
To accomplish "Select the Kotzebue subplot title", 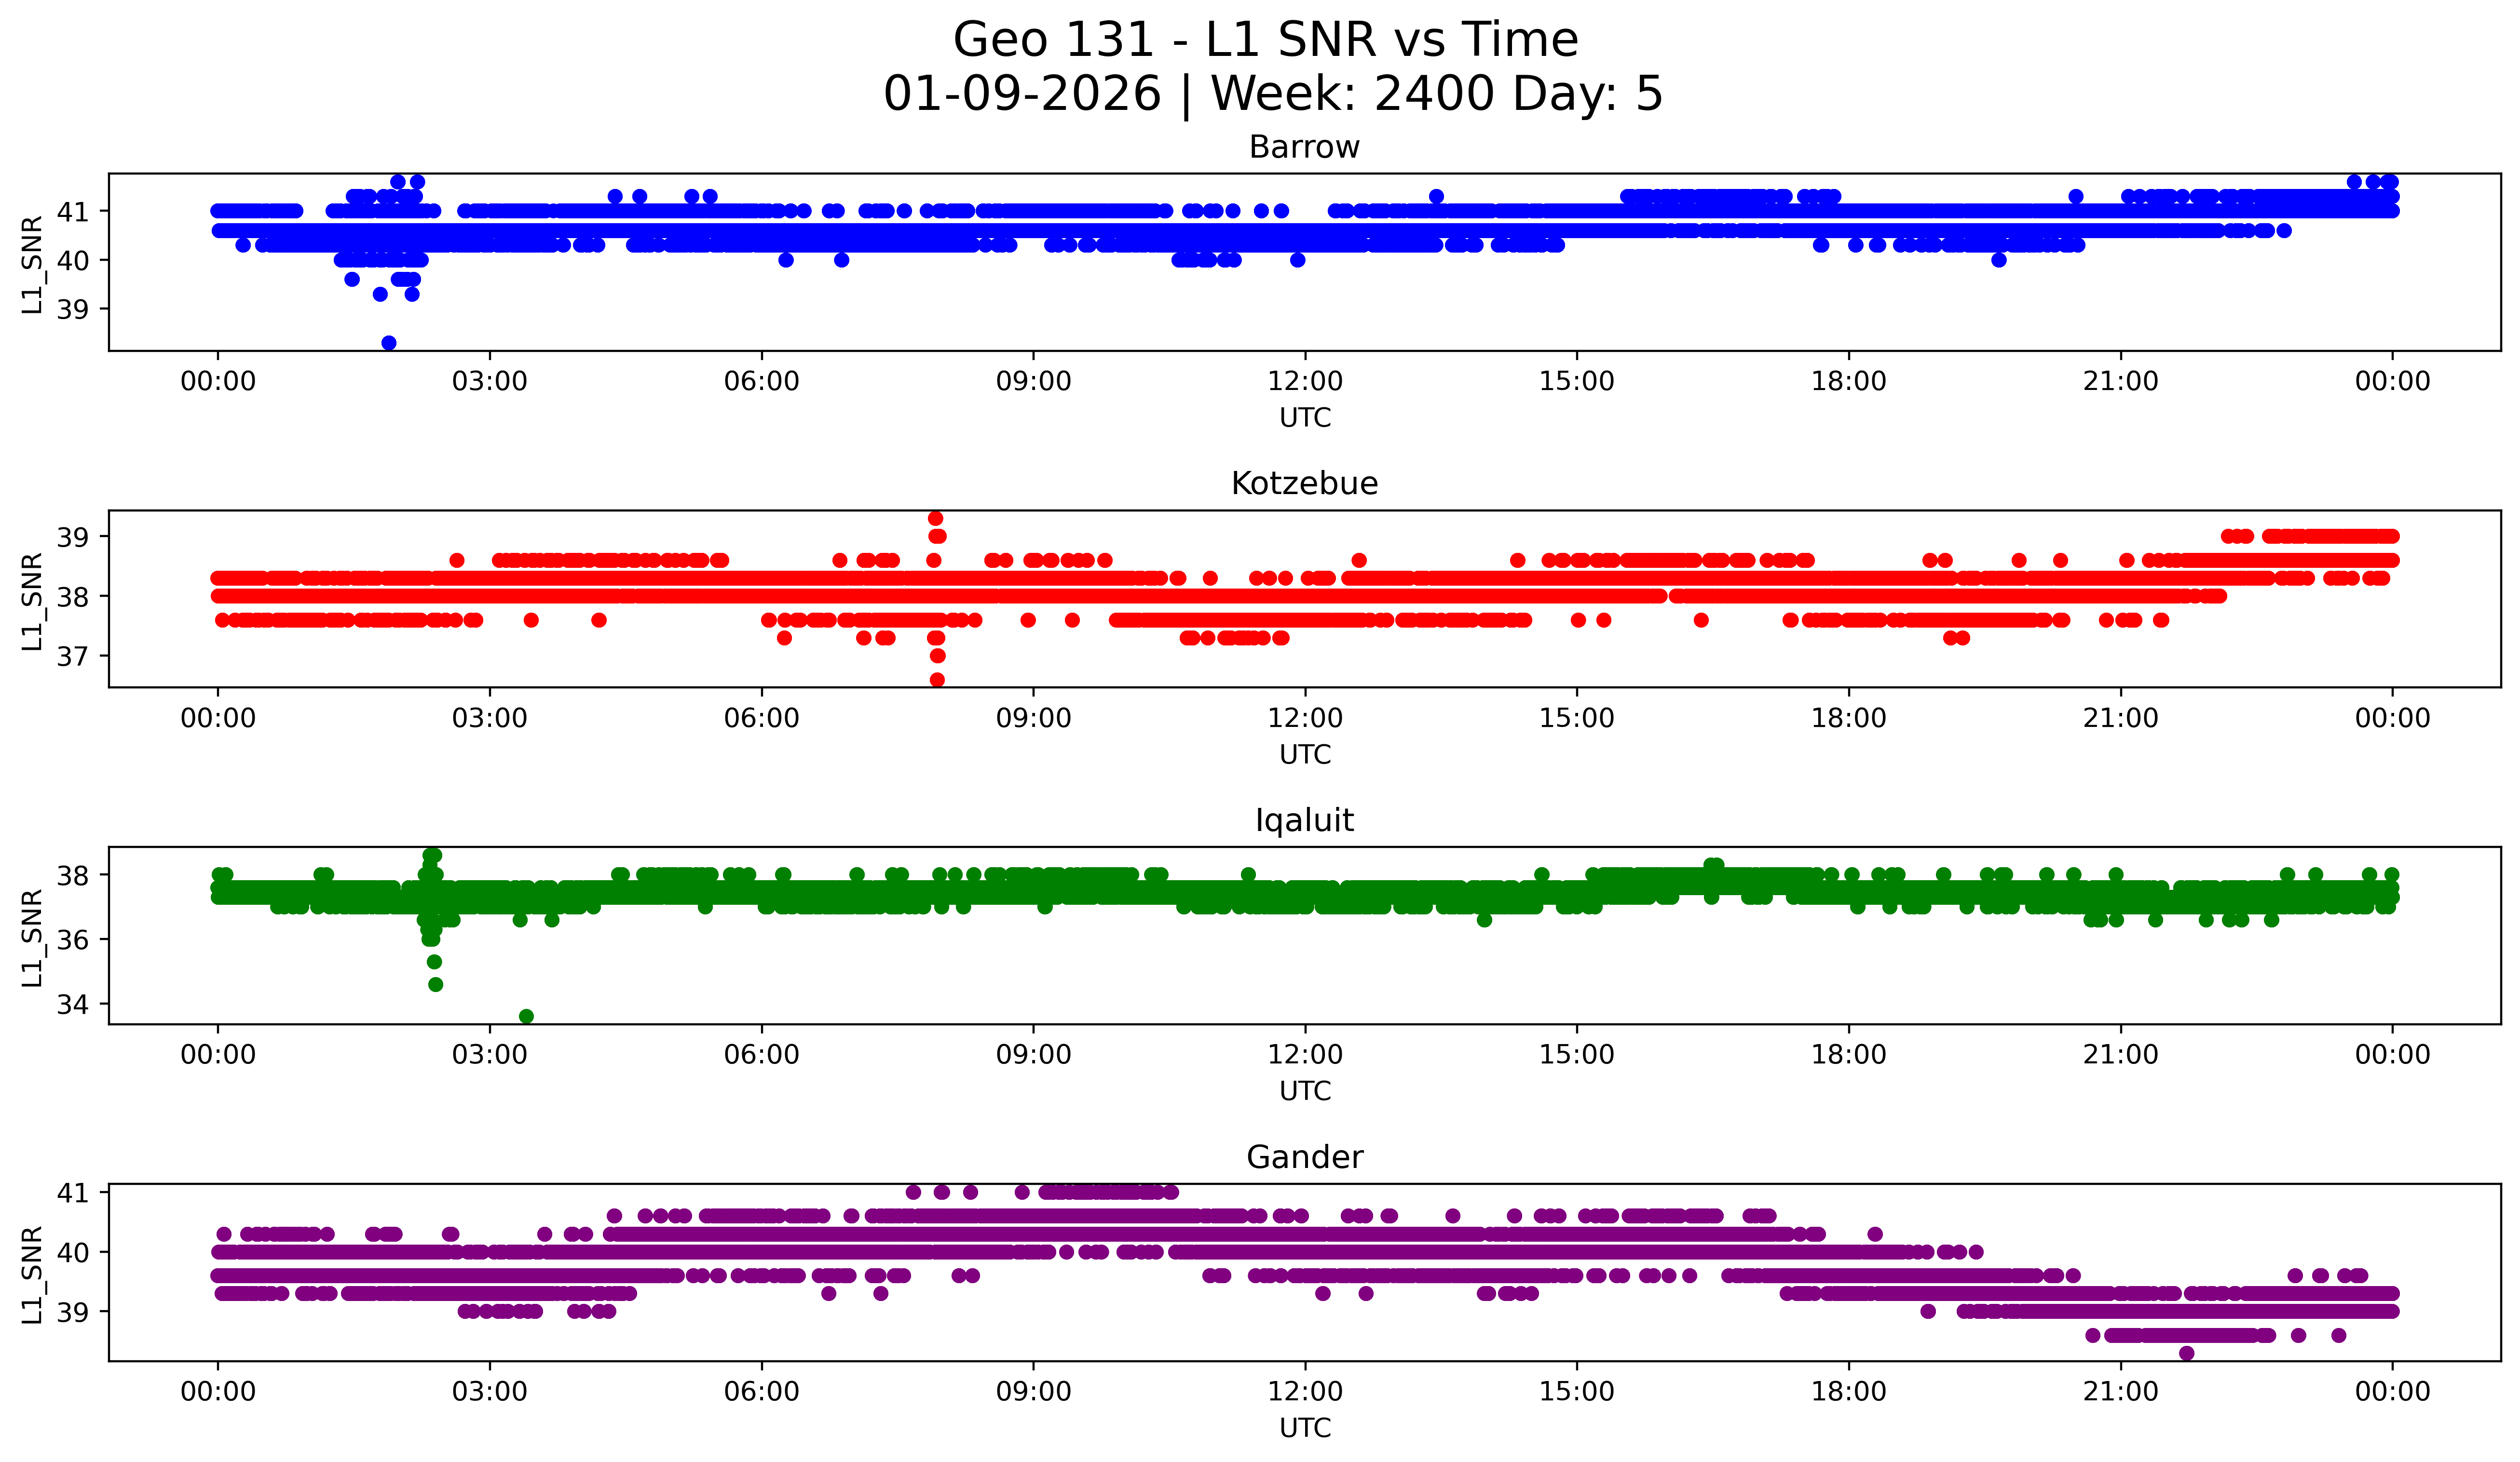I will 1304,483.
